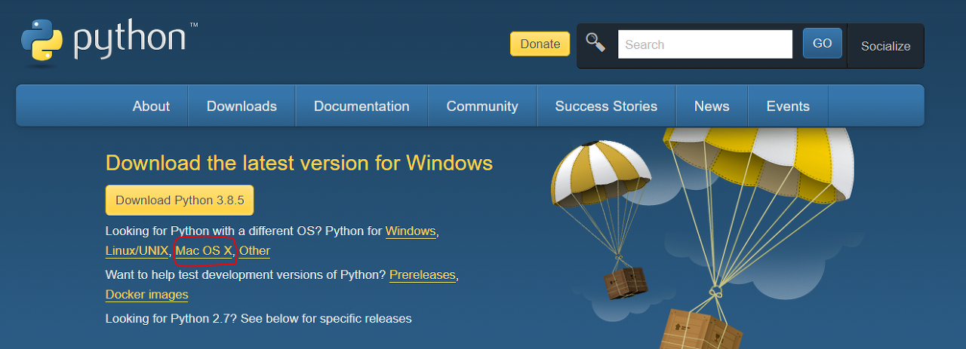This screenshot has width=966, height=349.
Task: Open the Docker images link
Action: pos(147,295)
